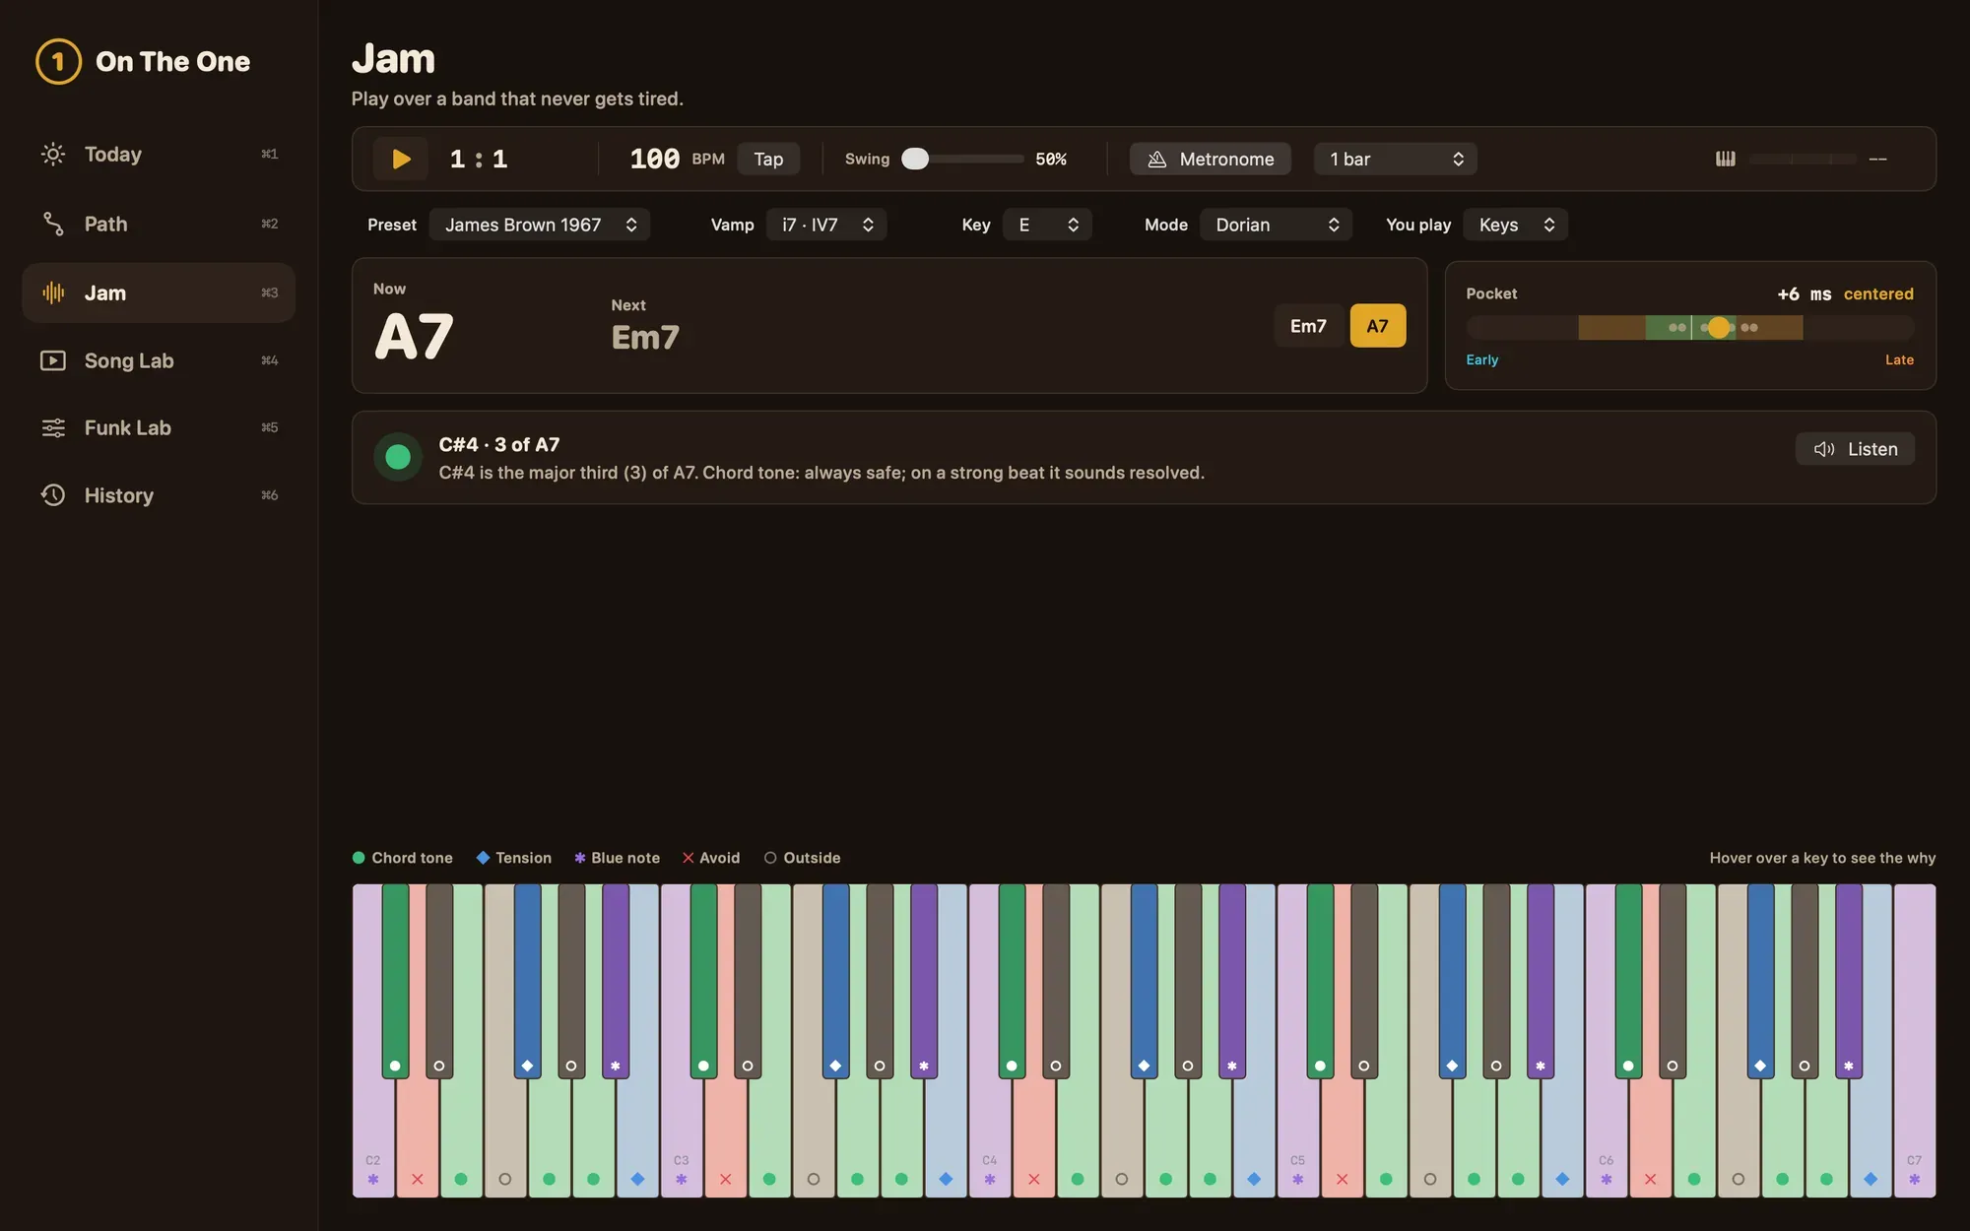Click the Song Lab play-box icon
The width and height of the screenshot is (1970, 1231).
pyautogui.click(x=53, y=360)
